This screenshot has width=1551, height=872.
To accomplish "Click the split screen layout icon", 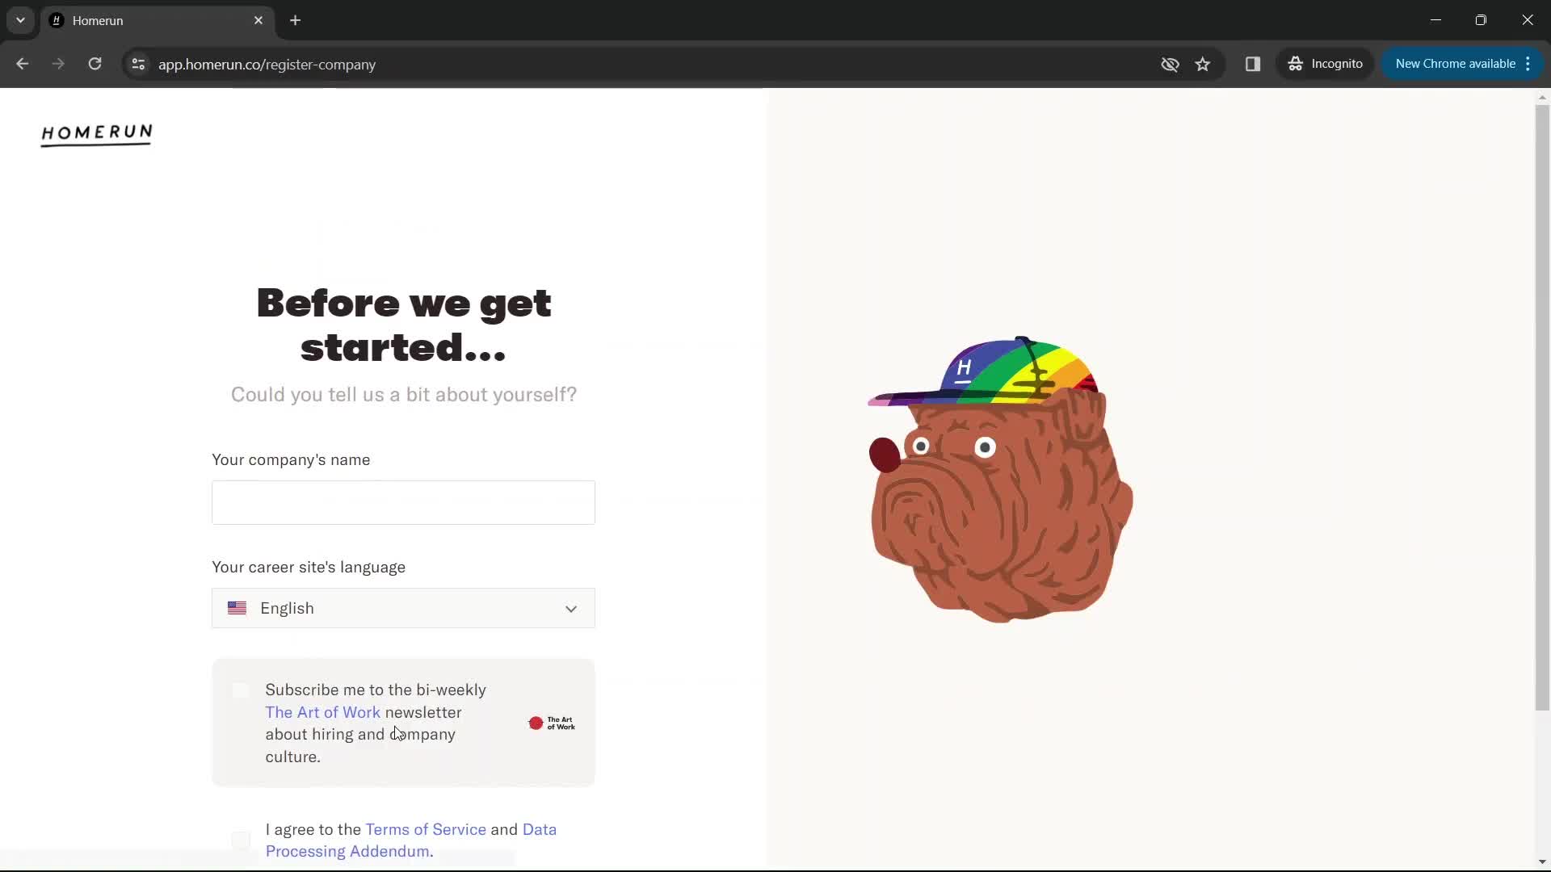I will pyautogui.click(x=1255, y=64).
